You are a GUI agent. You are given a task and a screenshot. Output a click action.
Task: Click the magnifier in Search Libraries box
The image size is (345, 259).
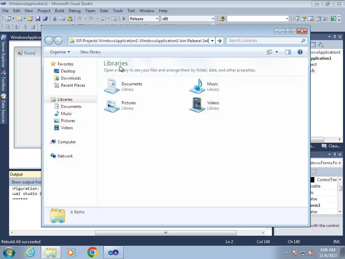(303, 40)
